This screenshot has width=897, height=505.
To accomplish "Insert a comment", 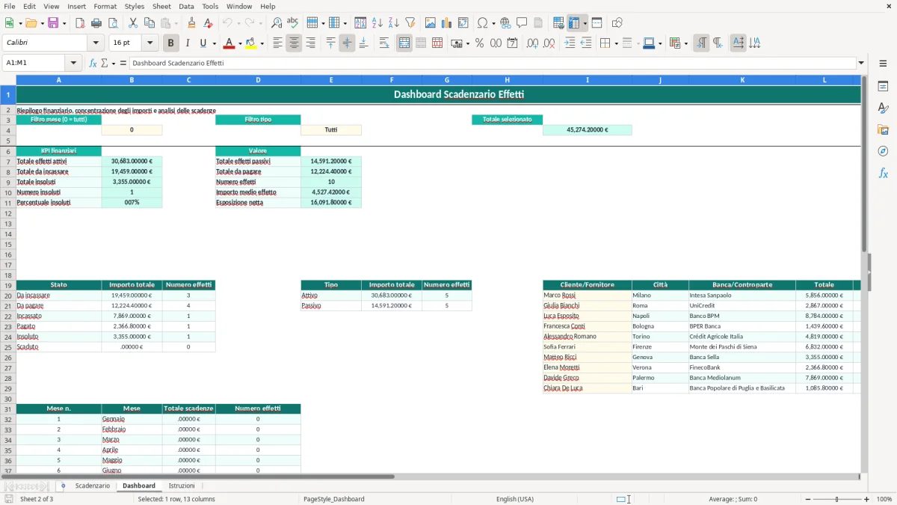I will pos(523,23).
